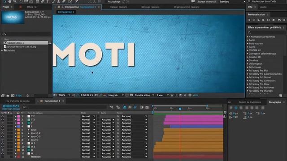Select grunge-texture jpg file in project
The image size is (287, 161).
[22, 47]
